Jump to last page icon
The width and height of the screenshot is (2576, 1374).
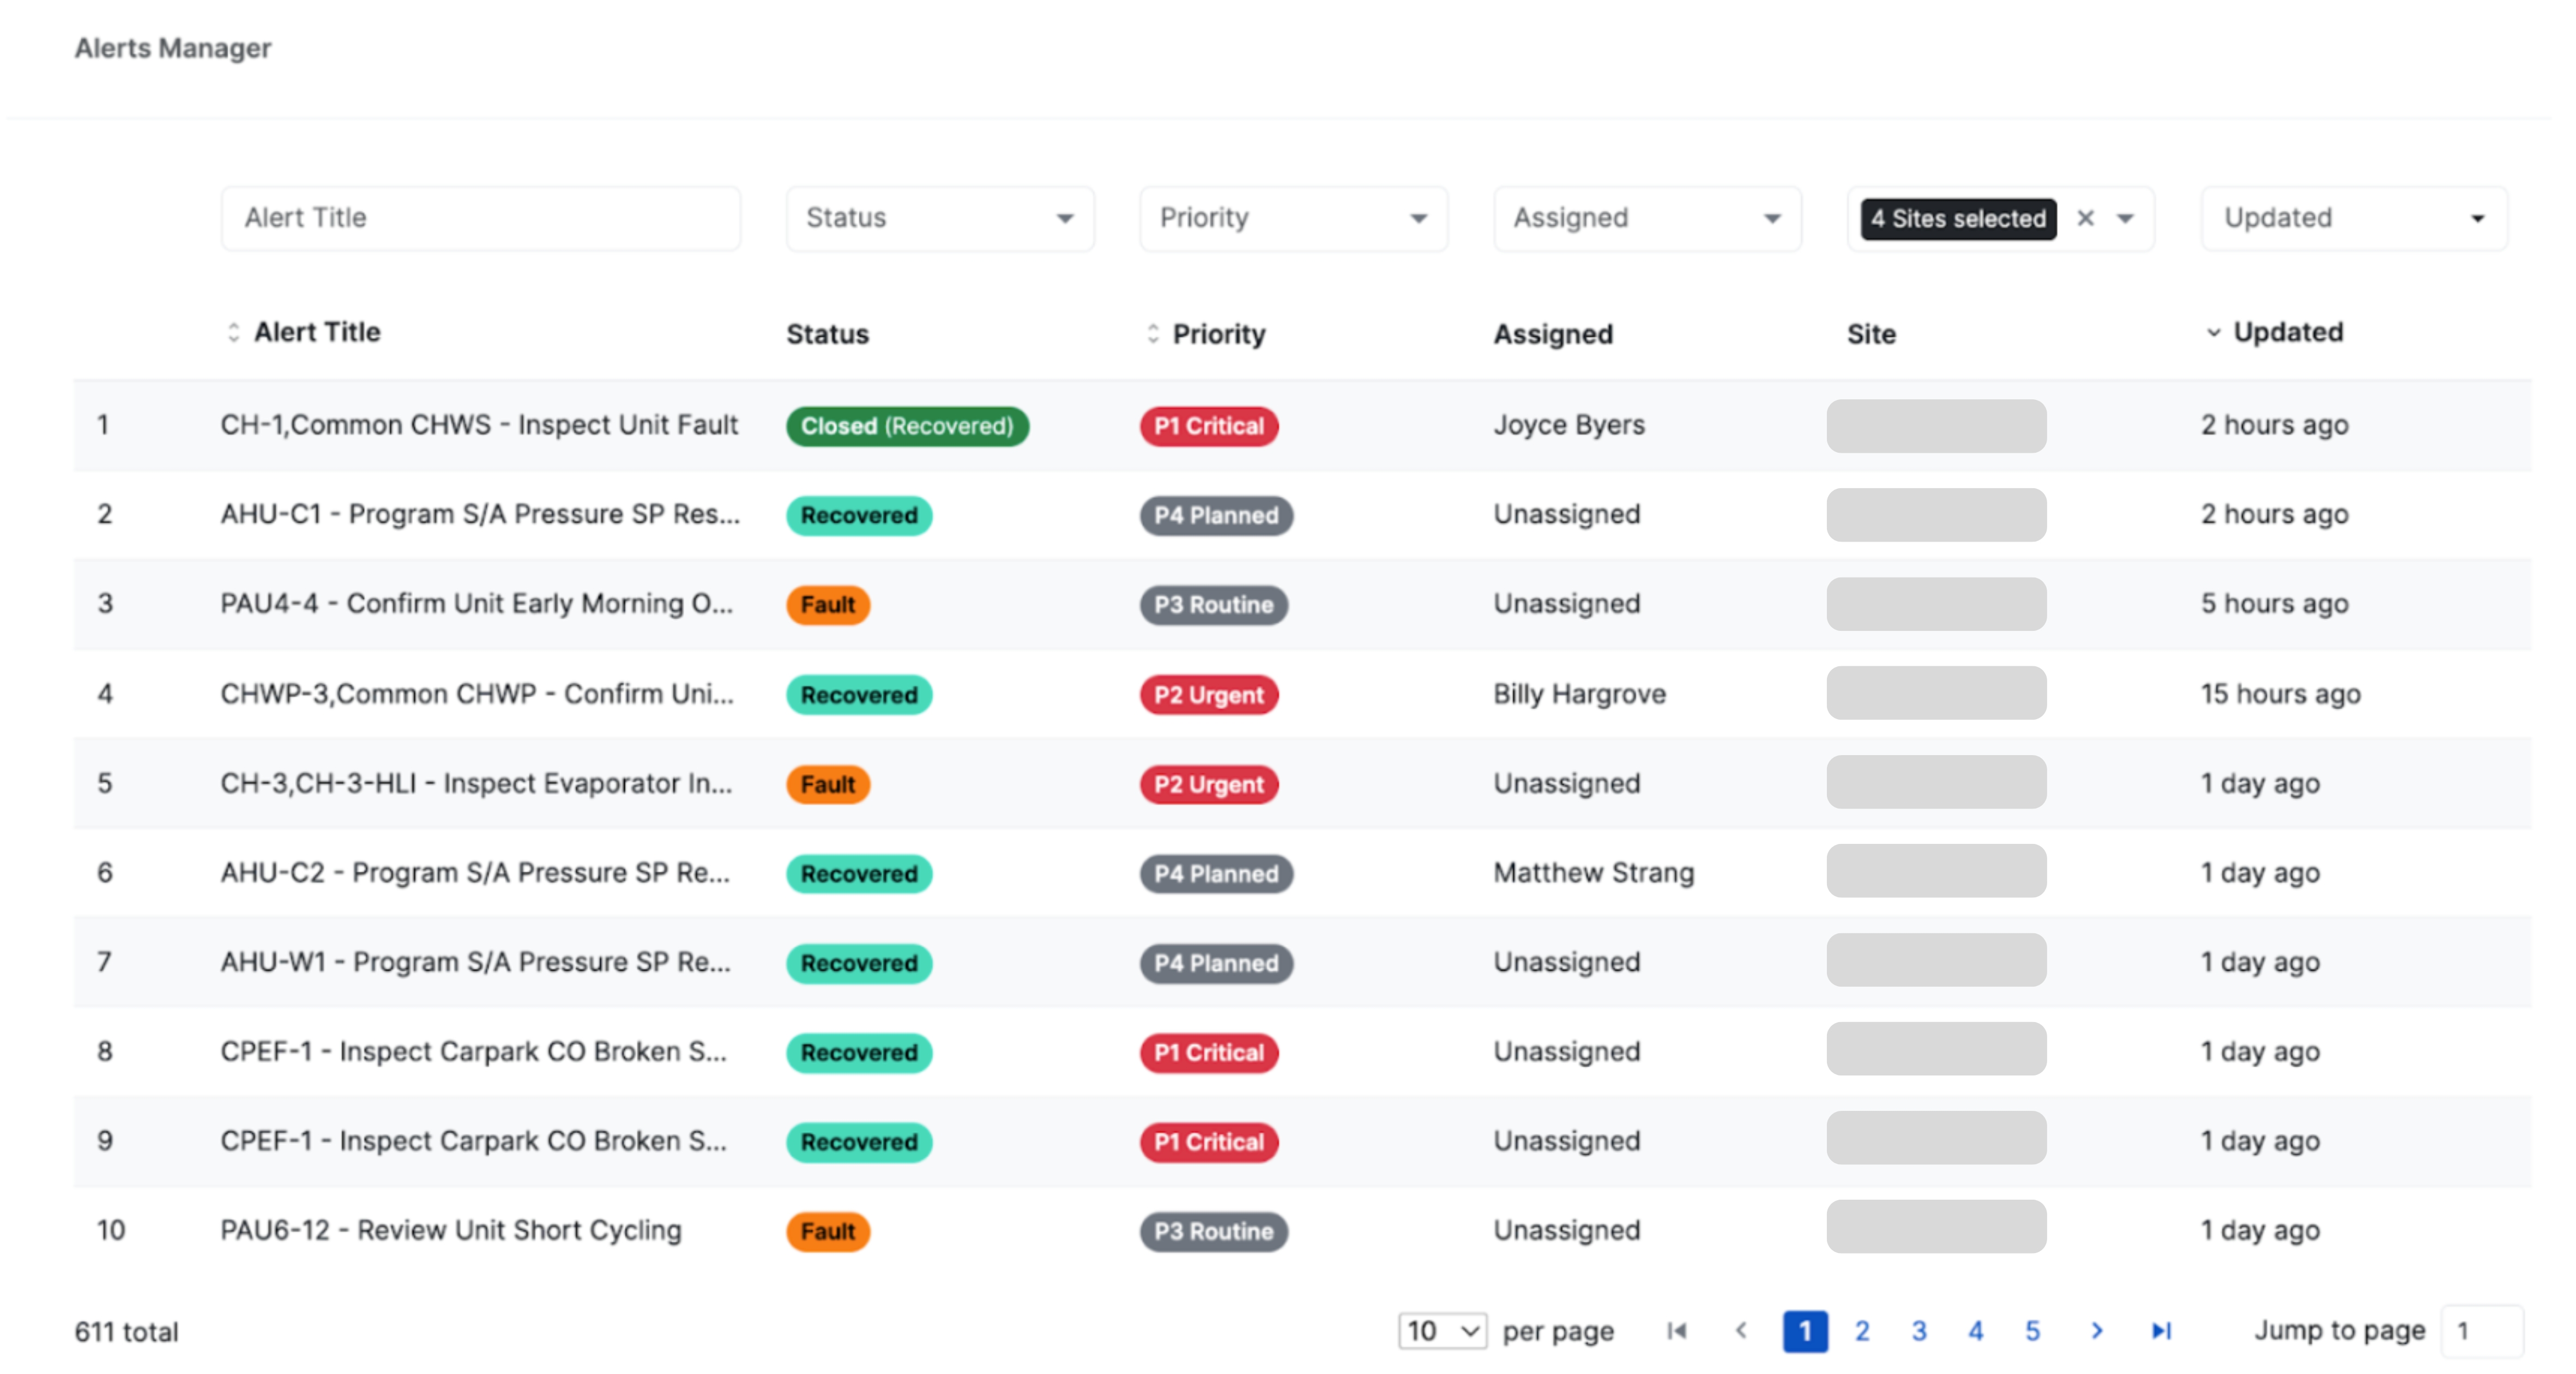pos(2161,1330)
